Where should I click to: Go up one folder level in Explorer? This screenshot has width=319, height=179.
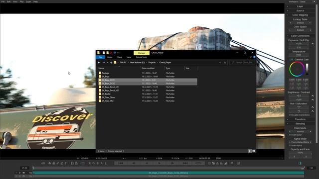tap(111, 63)
